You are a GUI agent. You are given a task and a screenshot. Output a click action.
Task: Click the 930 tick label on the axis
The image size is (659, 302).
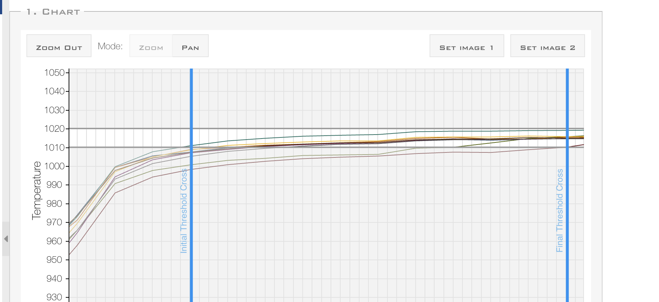(54, 297)
